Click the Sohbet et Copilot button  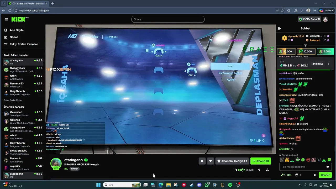tap(326, 10)
